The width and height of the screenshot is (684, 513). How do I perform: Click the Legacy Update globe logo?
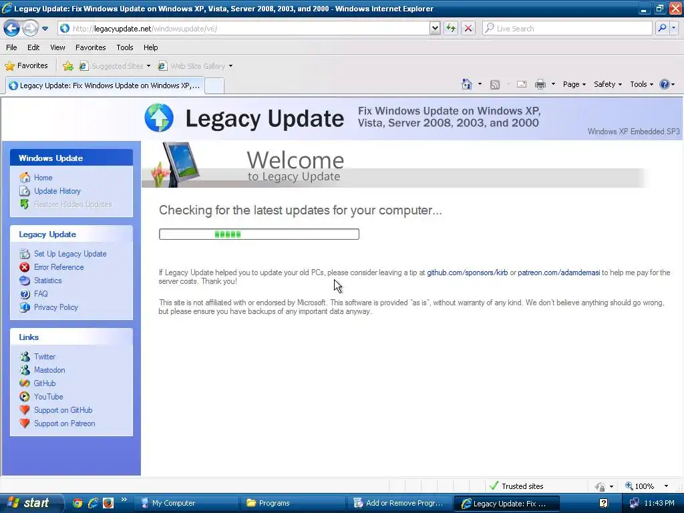tap(159, 118)
